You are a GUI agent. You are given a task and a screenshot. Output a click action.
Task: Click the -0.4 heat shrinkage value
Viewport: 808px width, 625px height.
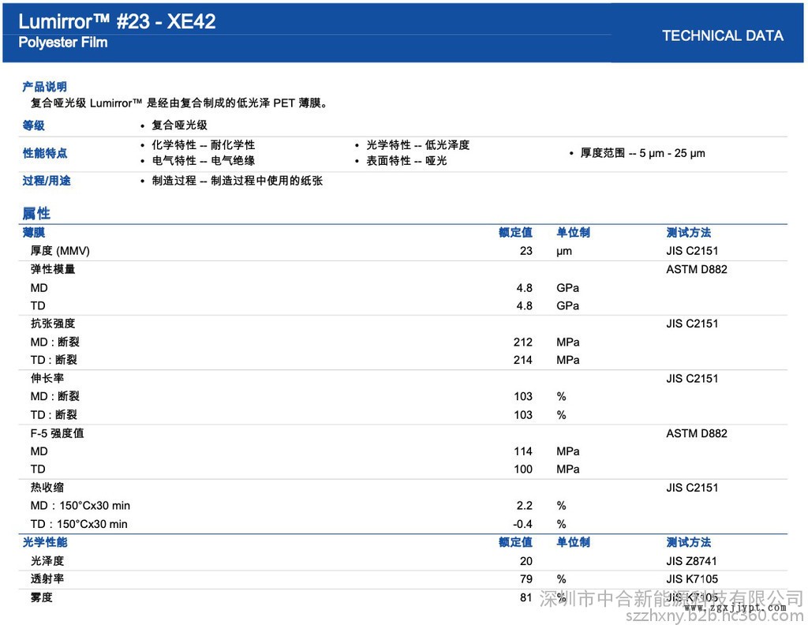[x=523, y=524]
